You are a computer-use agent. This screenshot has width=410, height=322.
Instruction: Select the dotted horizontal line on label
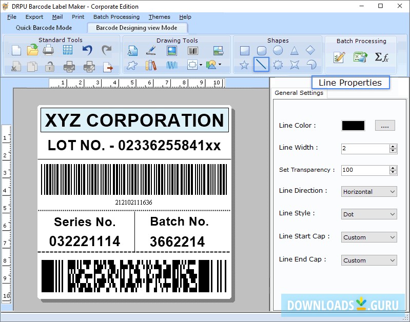point(134,210)
